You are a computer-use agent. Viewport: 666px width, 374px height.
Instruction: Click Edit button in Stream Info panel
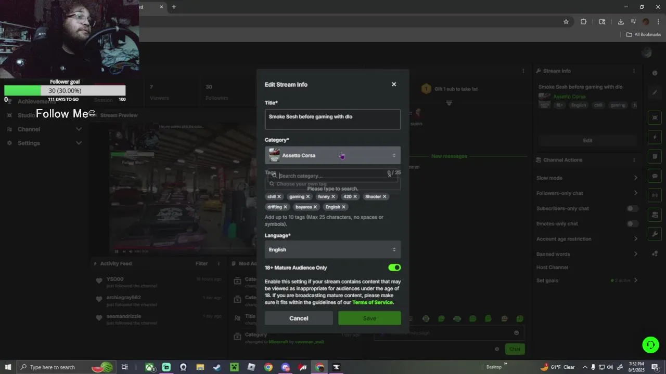point(587,140)
